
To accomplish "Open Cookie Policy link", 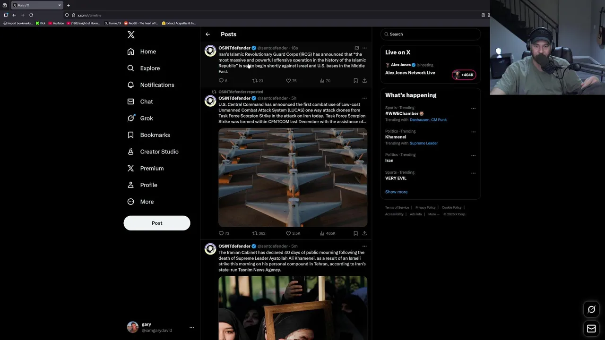I will click(451, 208).
